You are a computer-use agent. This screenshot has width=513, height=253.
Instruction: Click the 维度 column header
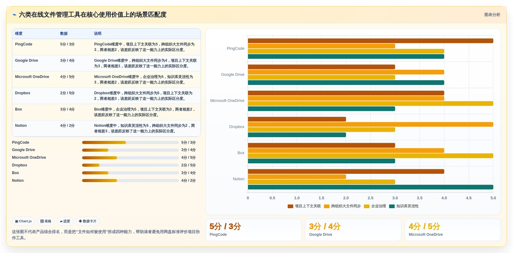coord(19,33)
